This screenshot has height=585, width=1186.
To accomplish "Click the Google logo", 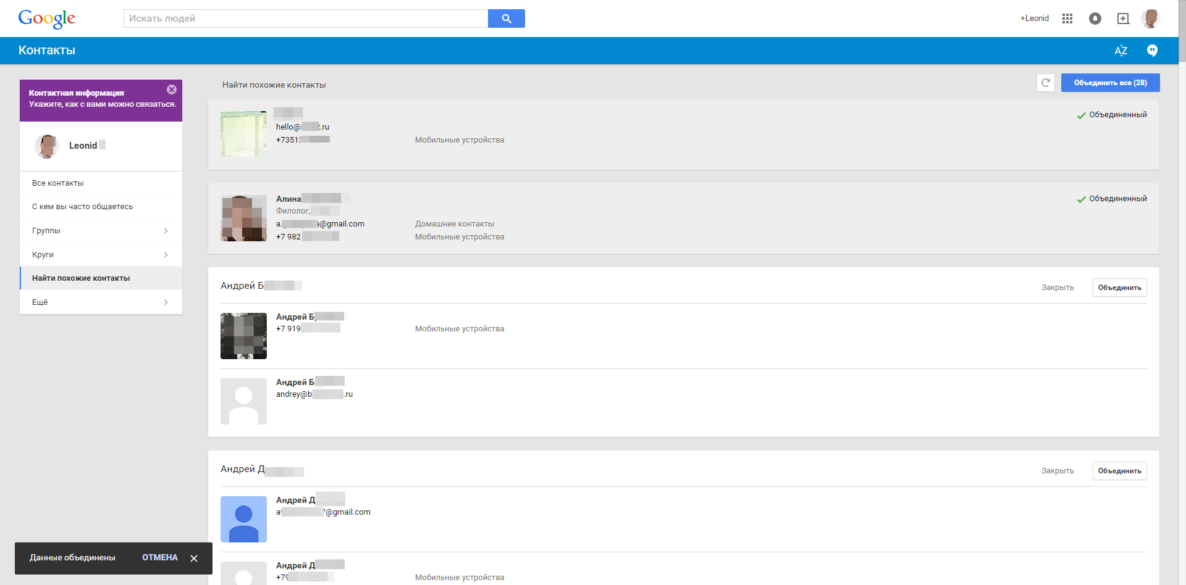I will (46, 19).
